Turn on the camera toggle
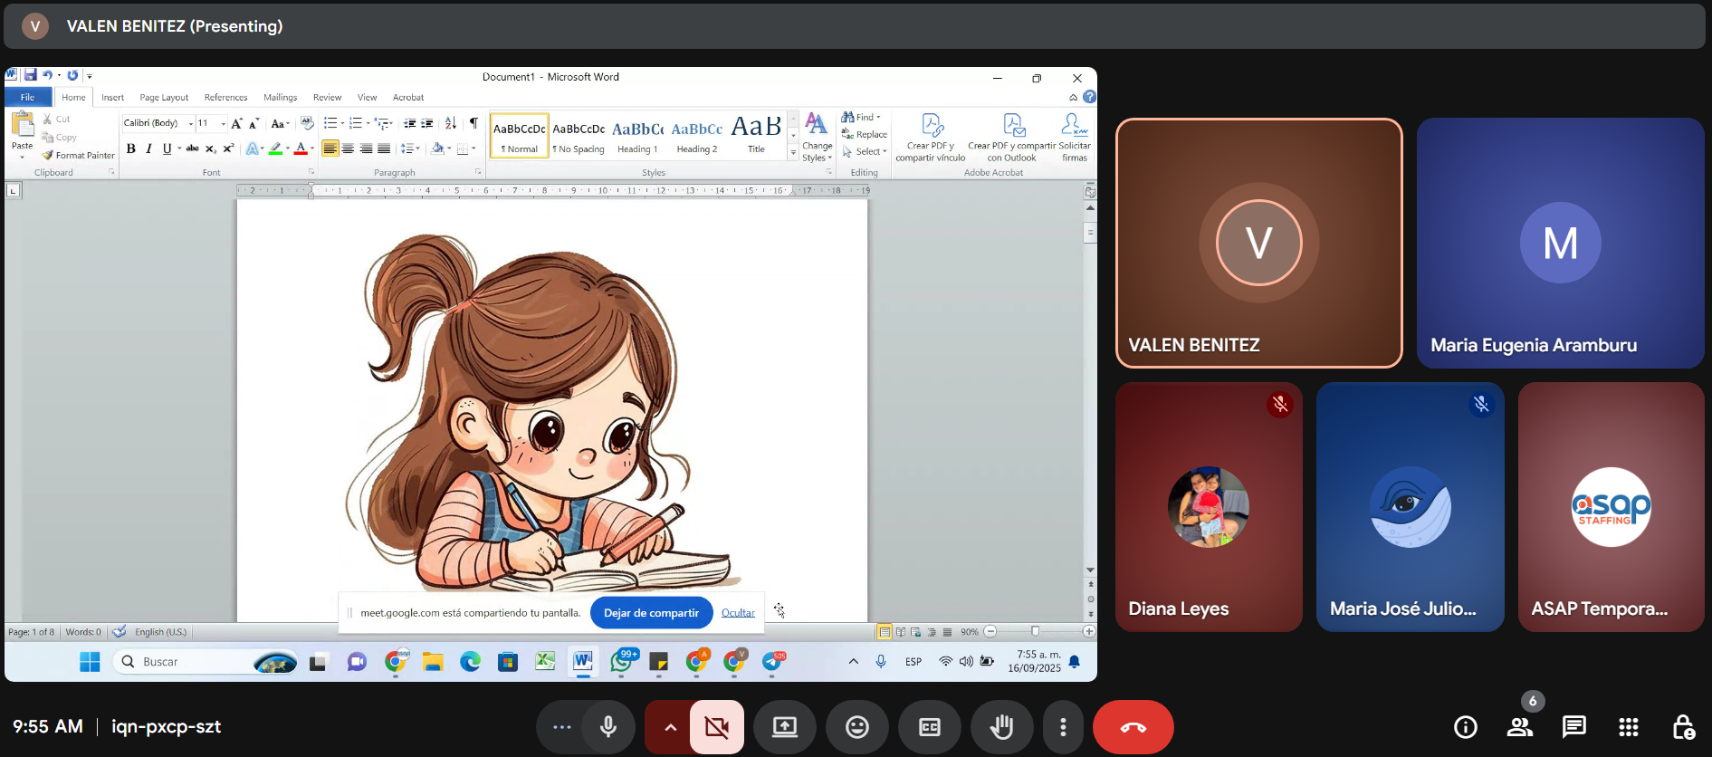Screen dimensions: 1712x757 click(716, 727)
